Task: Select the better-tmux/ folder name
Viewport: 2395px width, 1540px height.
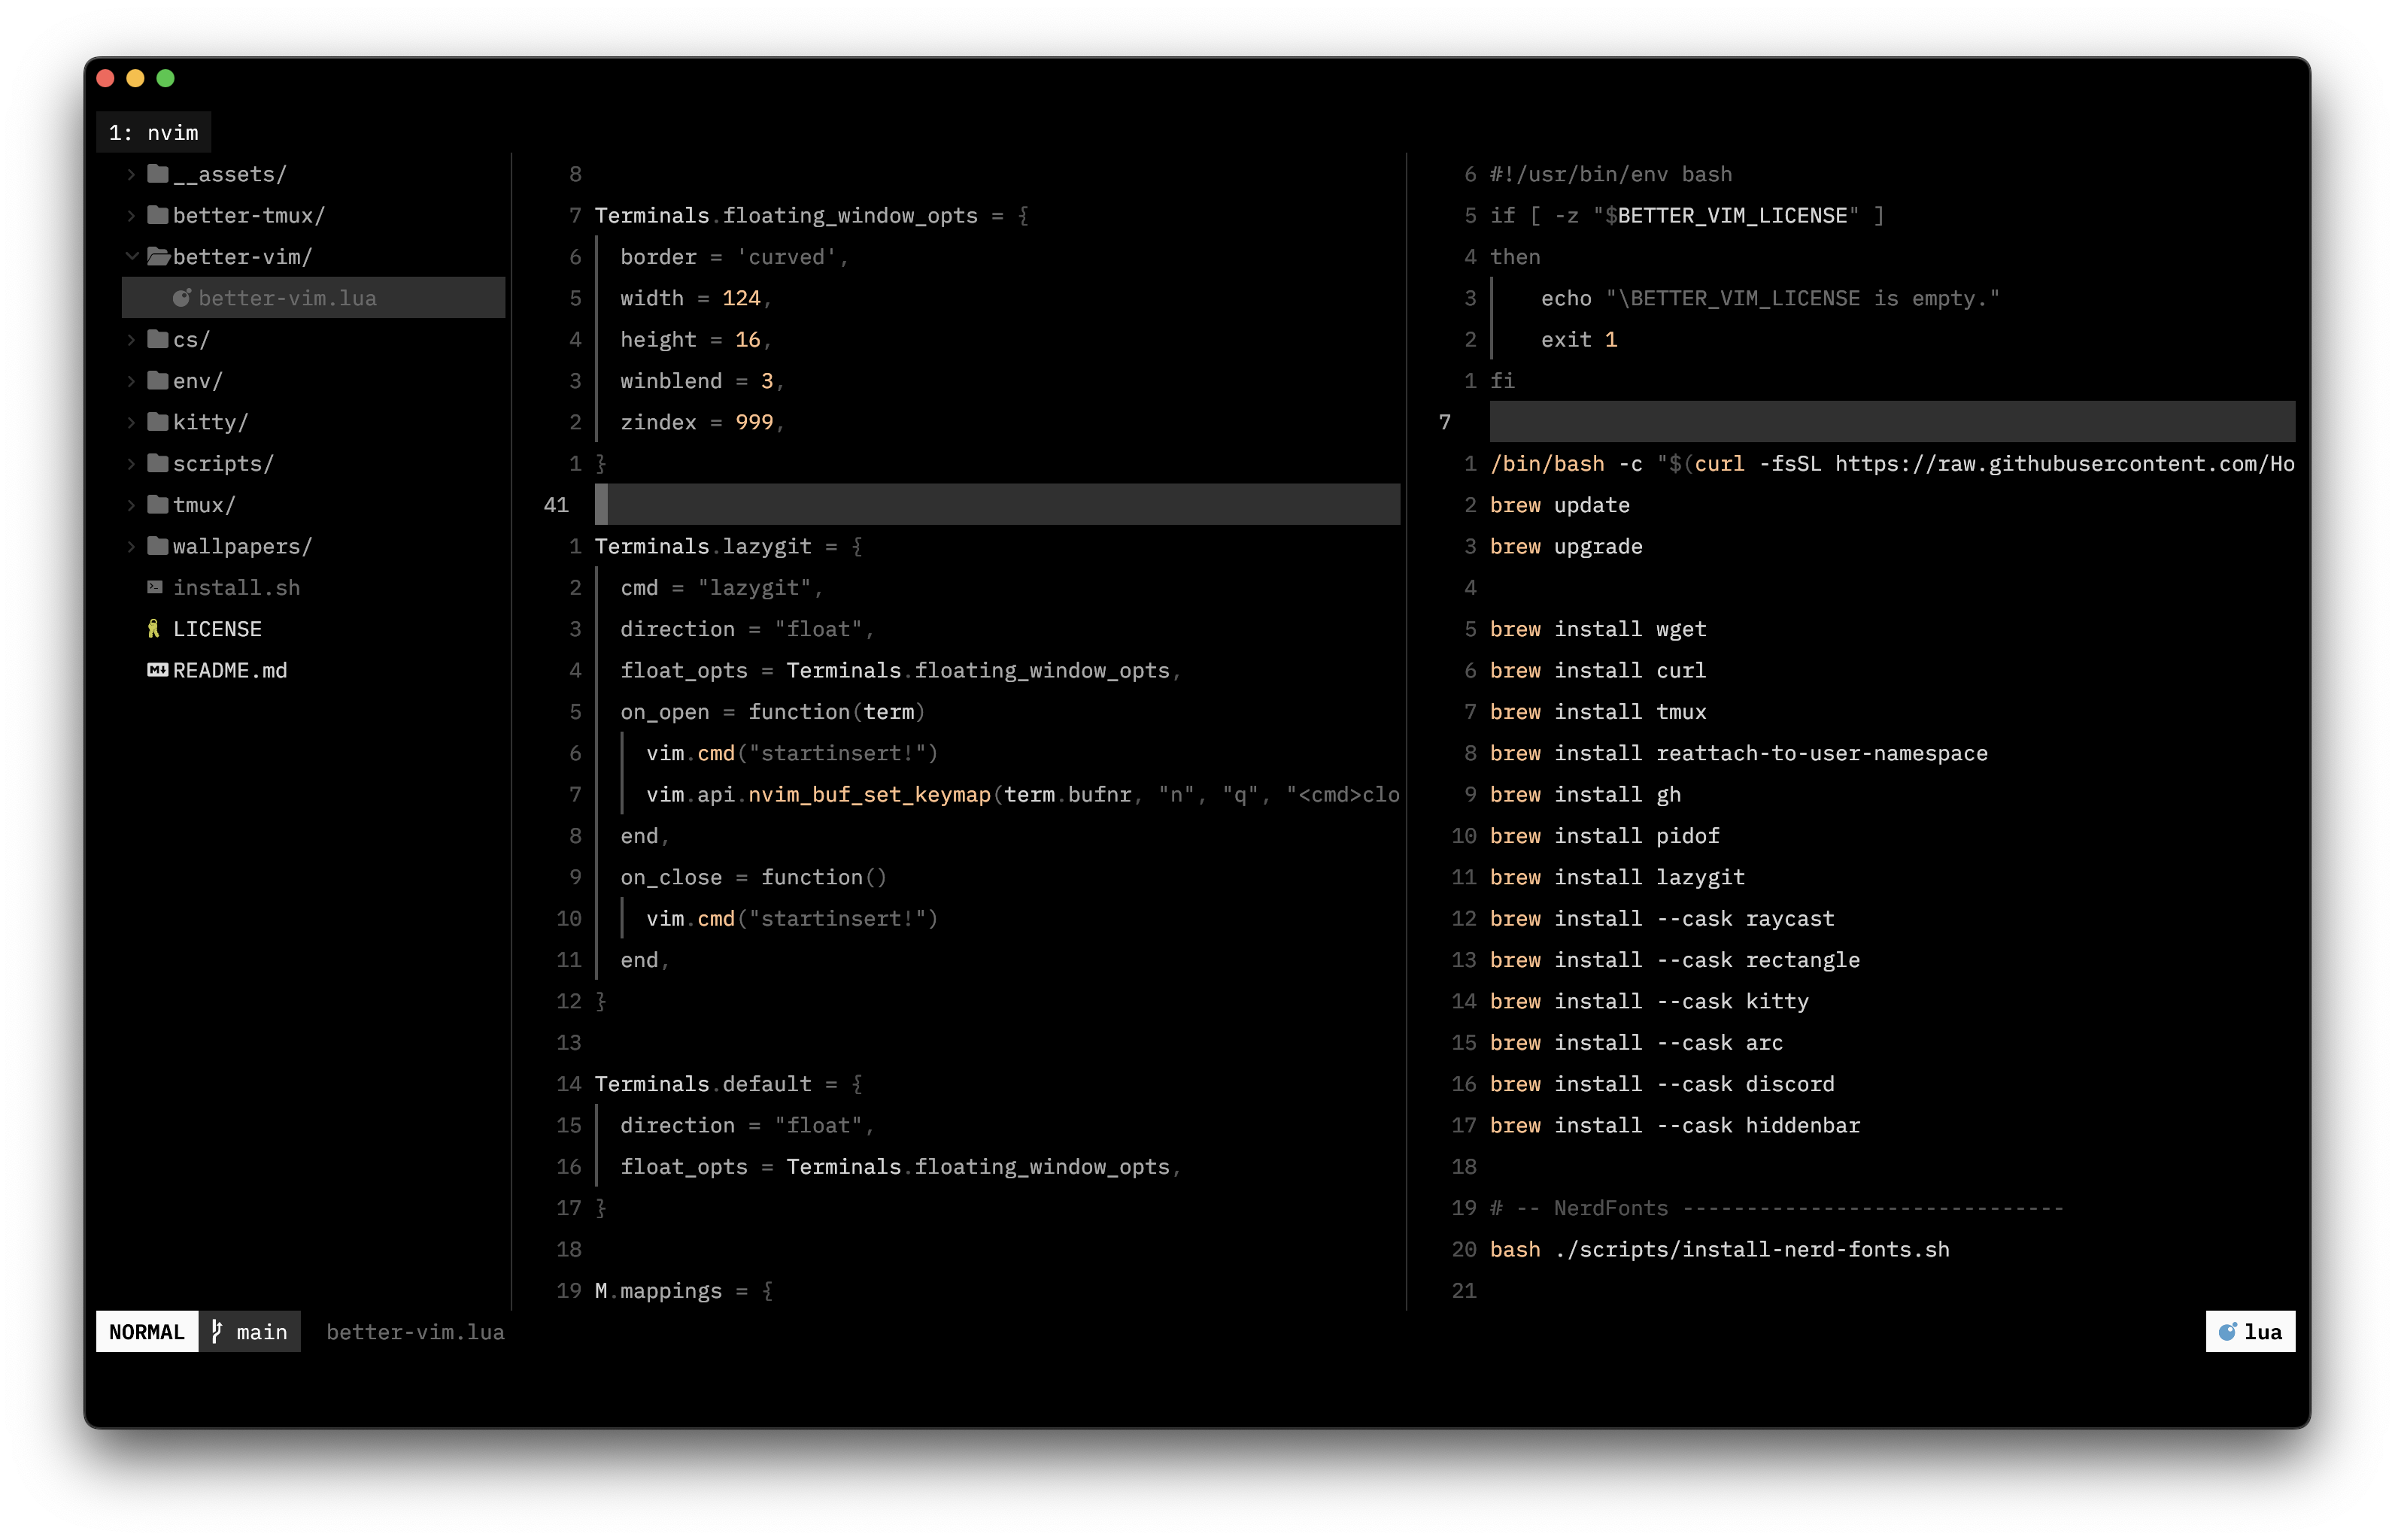Action: click(x=248, y=215)
